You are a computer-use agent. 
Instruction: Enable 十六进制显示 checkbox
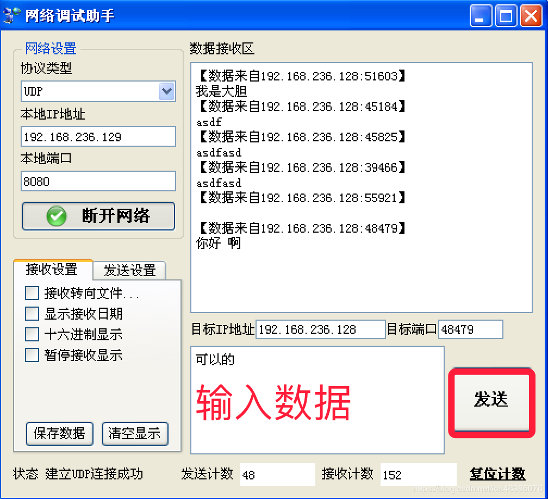tap(32, 334)
